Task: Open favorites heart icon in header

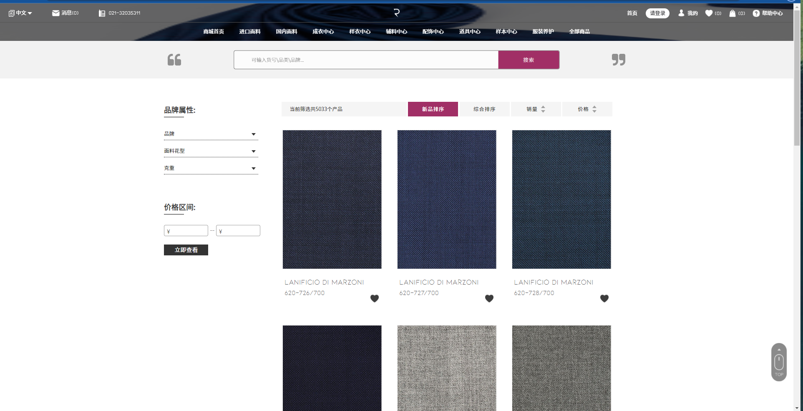Action: click(709, 13)
